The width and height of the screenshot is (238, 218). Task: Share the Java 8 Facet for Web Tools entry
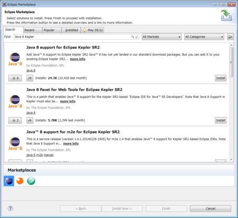[x=30, y=120]
